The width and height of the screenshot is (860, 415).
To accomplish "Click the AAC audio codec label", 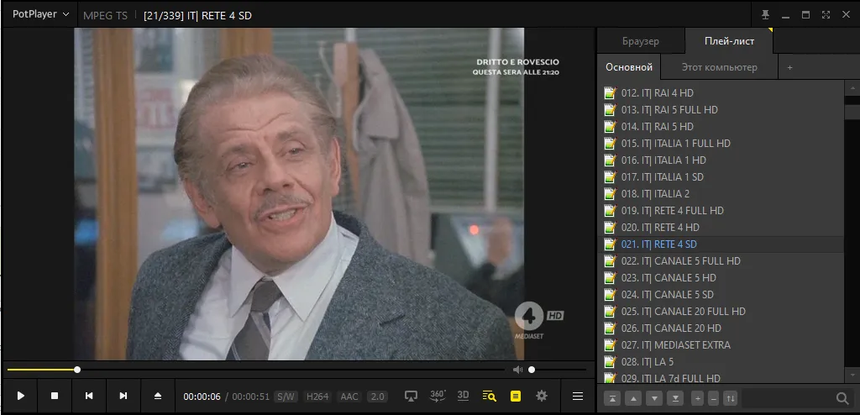I will pos(349,397).
